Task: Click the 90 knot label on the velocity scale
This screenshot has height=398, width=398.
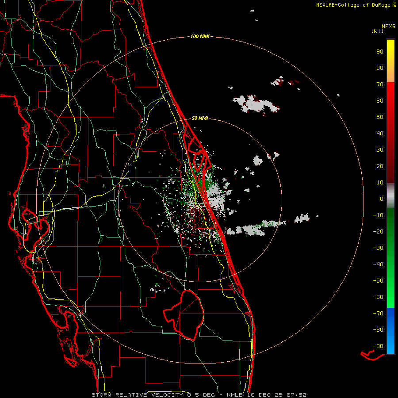Action: pyautogui.click(x=380, y=52)
